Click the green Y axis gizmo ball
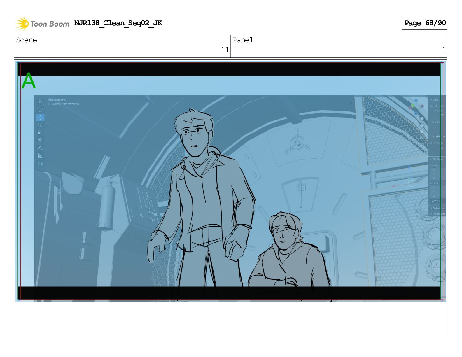 [413, 105]
